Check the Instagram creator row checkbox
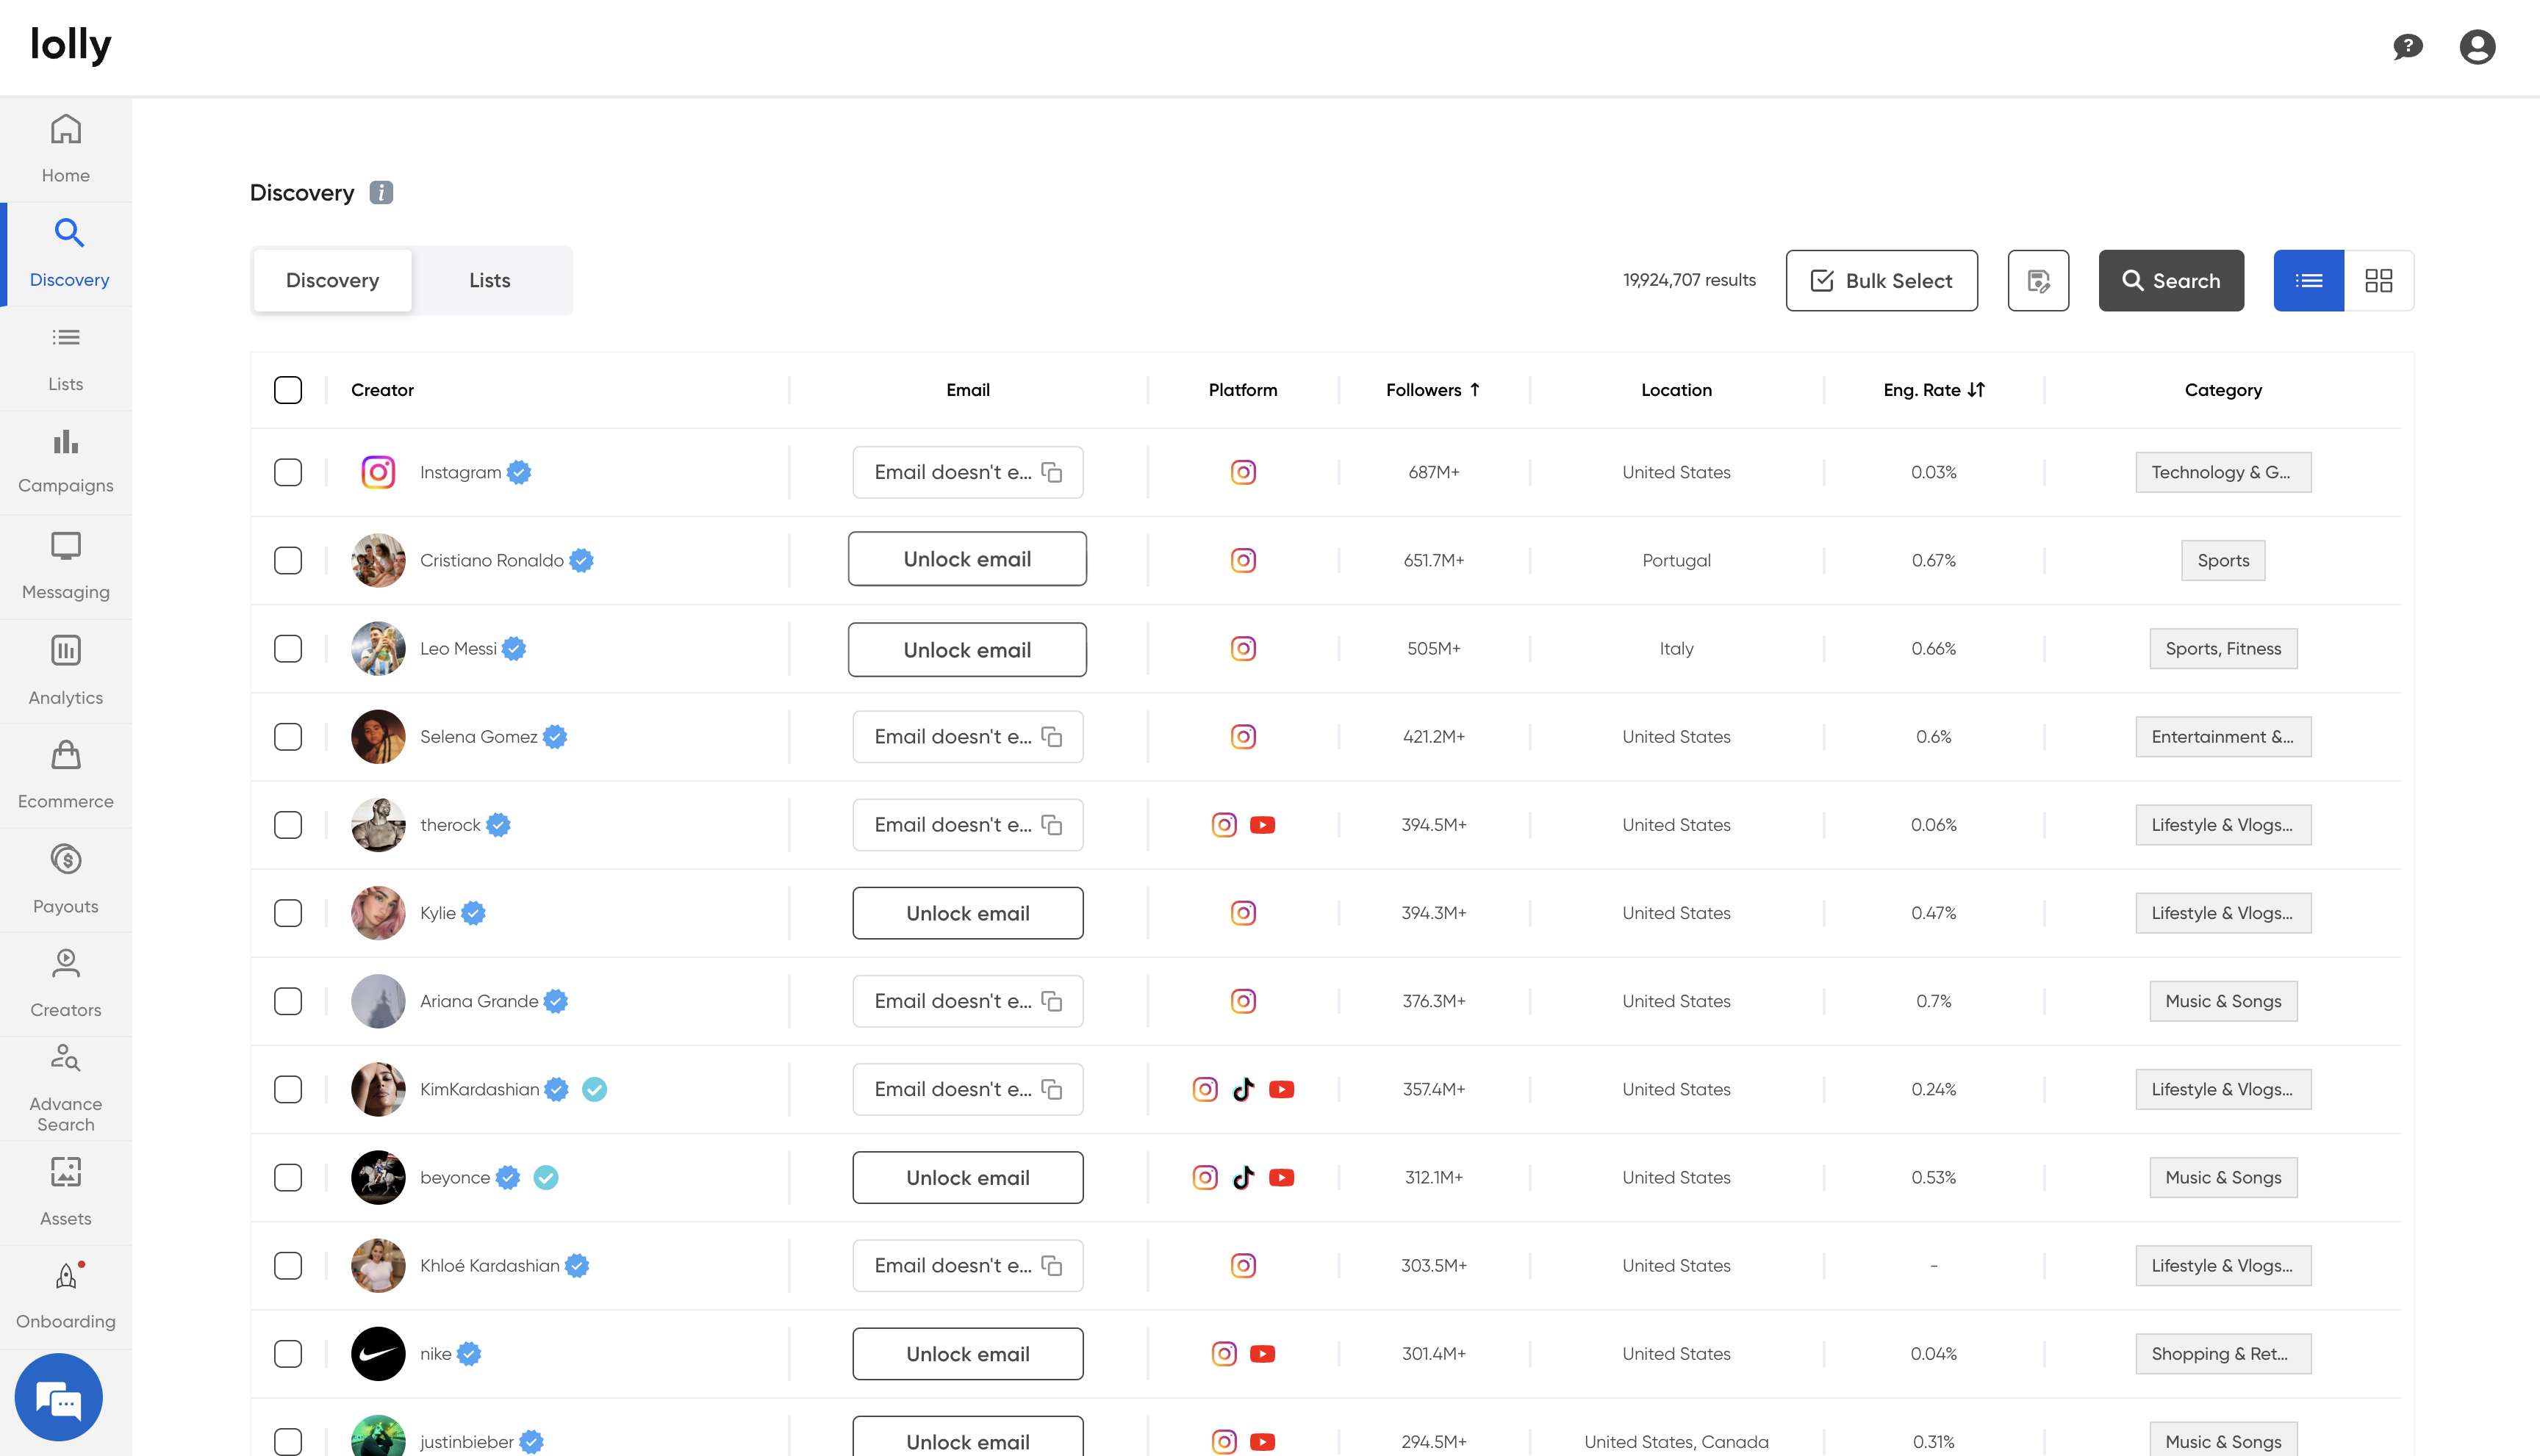Image resolution: width=2540 pixels, height=1456 pixels. coord(288,472)
